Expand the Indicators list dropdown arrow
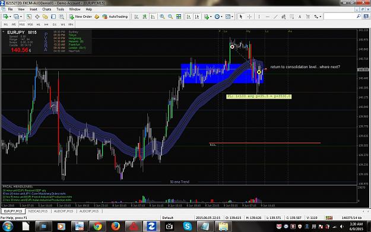 [x=211, y=17]
